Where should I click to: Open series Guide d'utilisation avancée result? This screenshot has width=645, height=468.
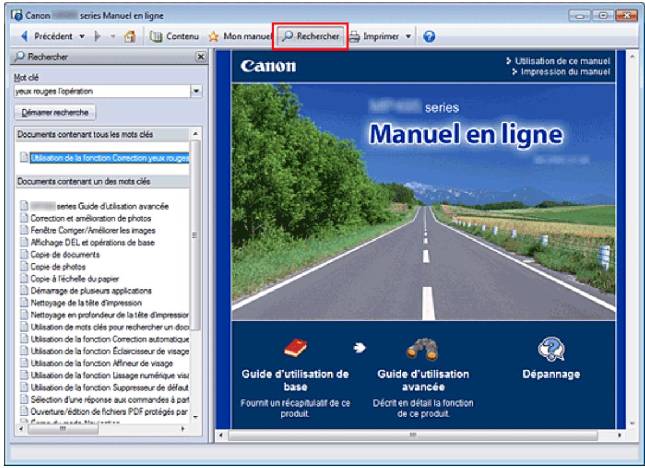tap(99, 206)
